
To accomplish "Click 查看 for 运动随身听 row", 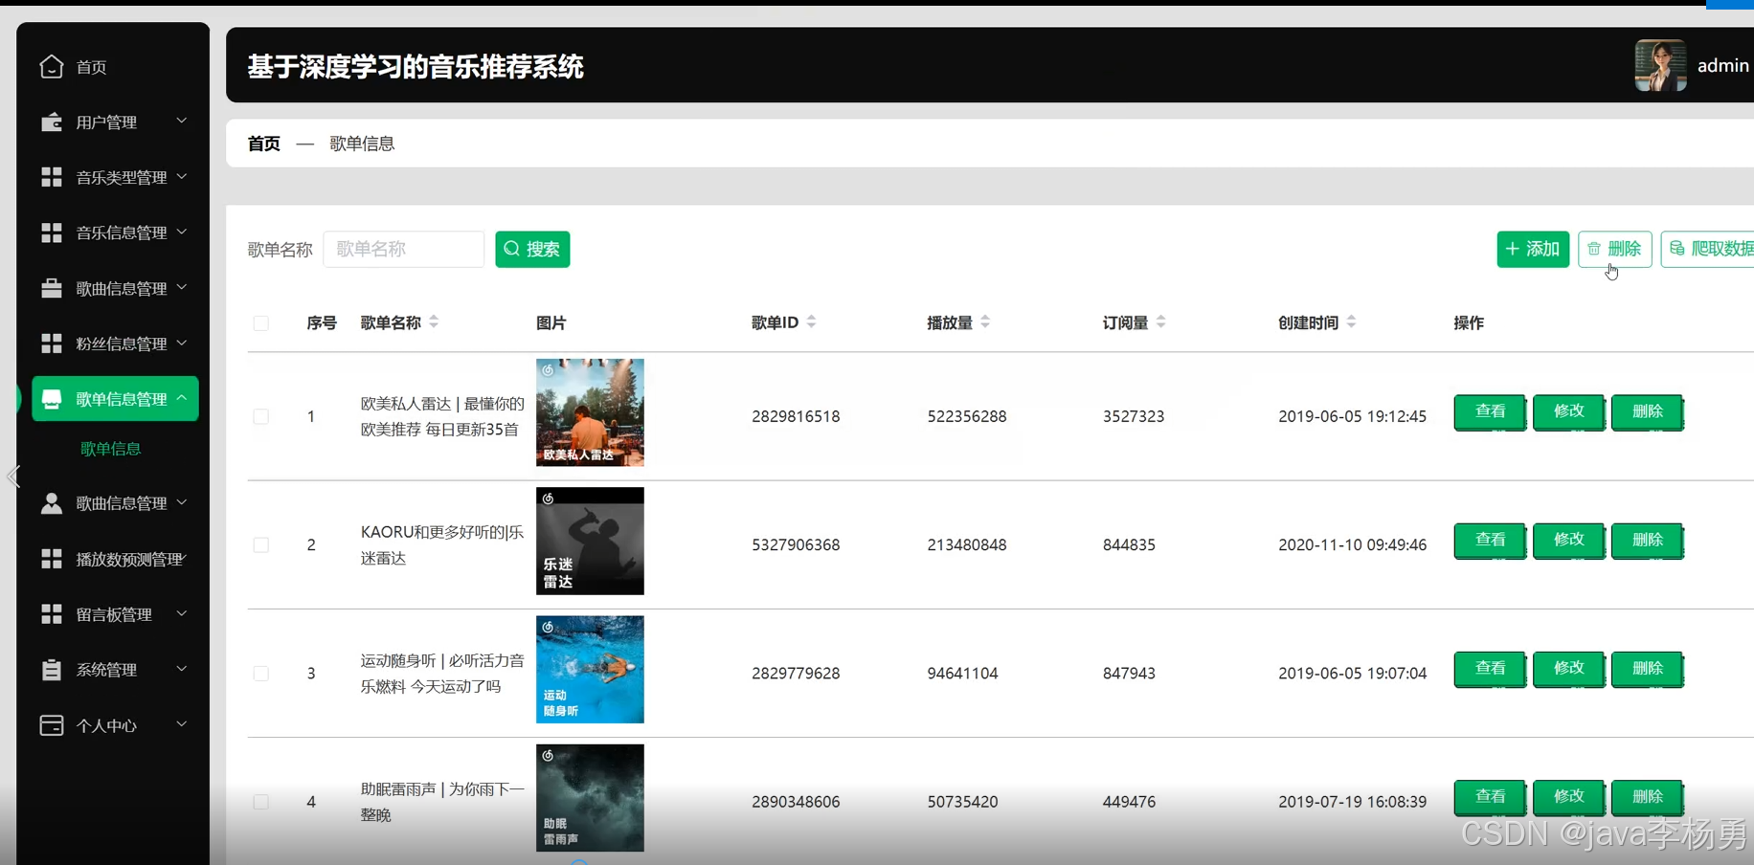I will click(1490, 668).
